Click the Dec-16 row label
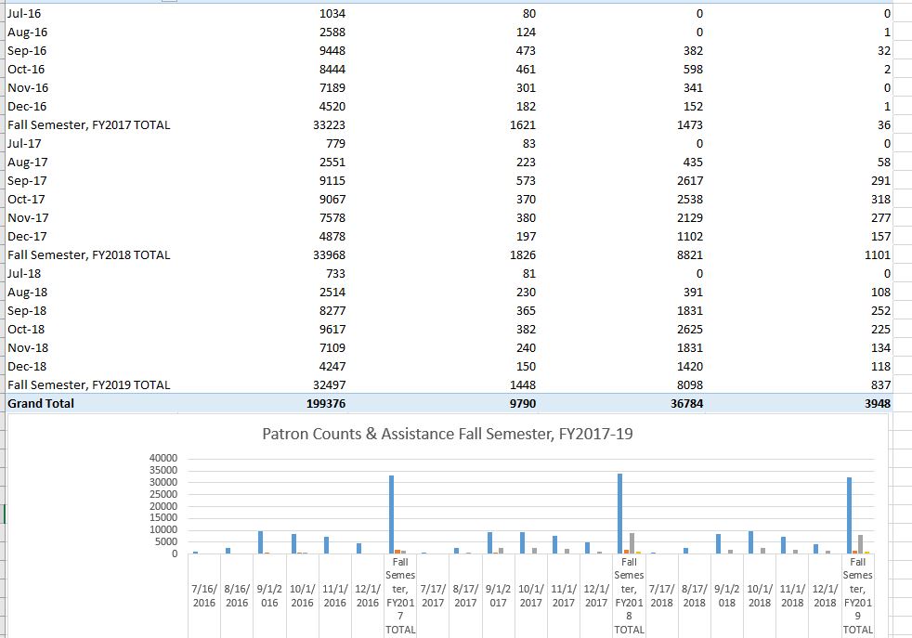The height and width of the screenshot is (638, 912). click(27, 107)
